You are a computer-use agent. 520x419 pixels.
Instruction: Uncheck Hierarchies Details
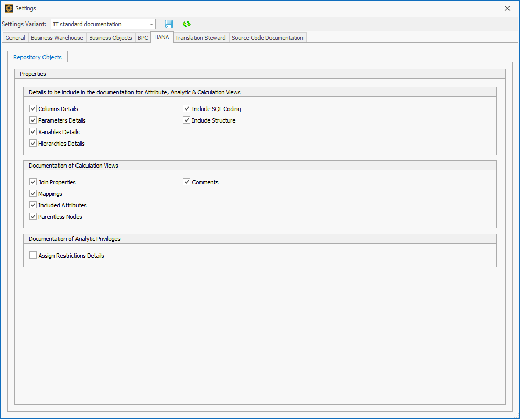pyautogui.click(x=33, y=143)
